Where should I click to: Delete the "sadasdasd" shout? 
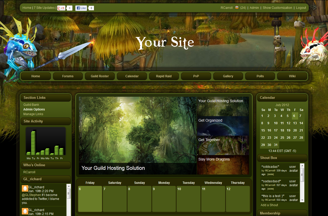click(271, 189)
